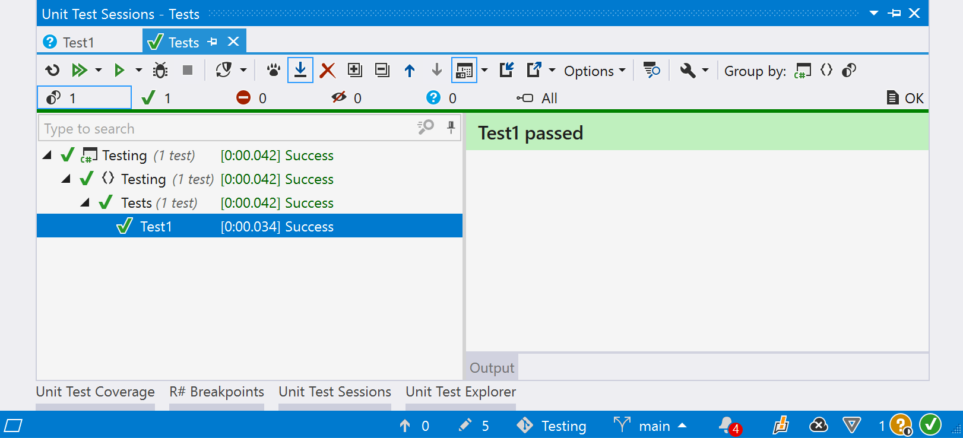Select the Test1 row in tree
Screen dimensions: 963x438
156,227
